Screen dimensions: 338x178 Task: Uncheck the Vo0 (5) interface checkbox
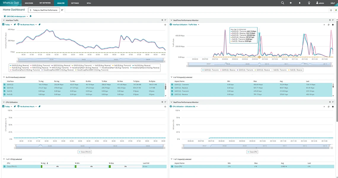[x=4, y=91]
